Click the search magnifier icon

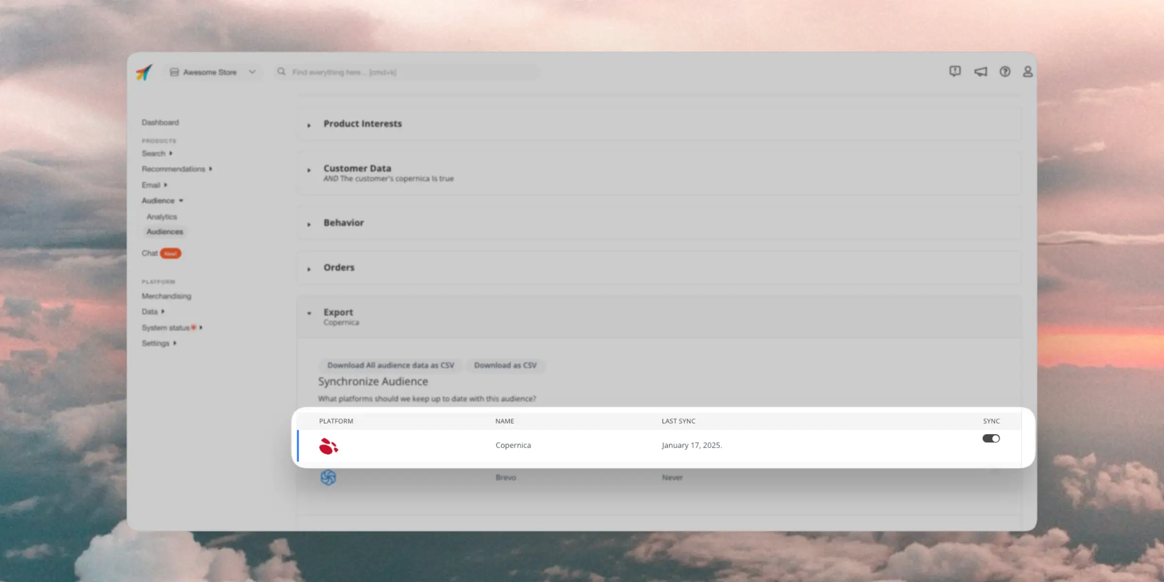pyautogui.click(x=281, y=72)
